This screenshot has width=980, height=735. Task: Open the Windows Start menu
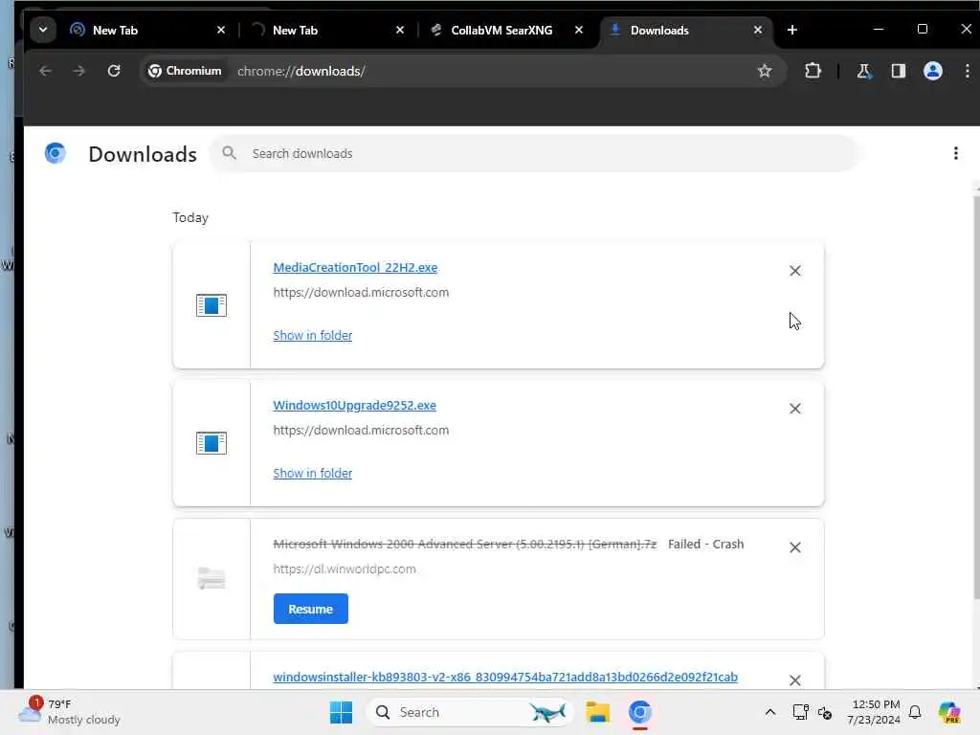341,712
